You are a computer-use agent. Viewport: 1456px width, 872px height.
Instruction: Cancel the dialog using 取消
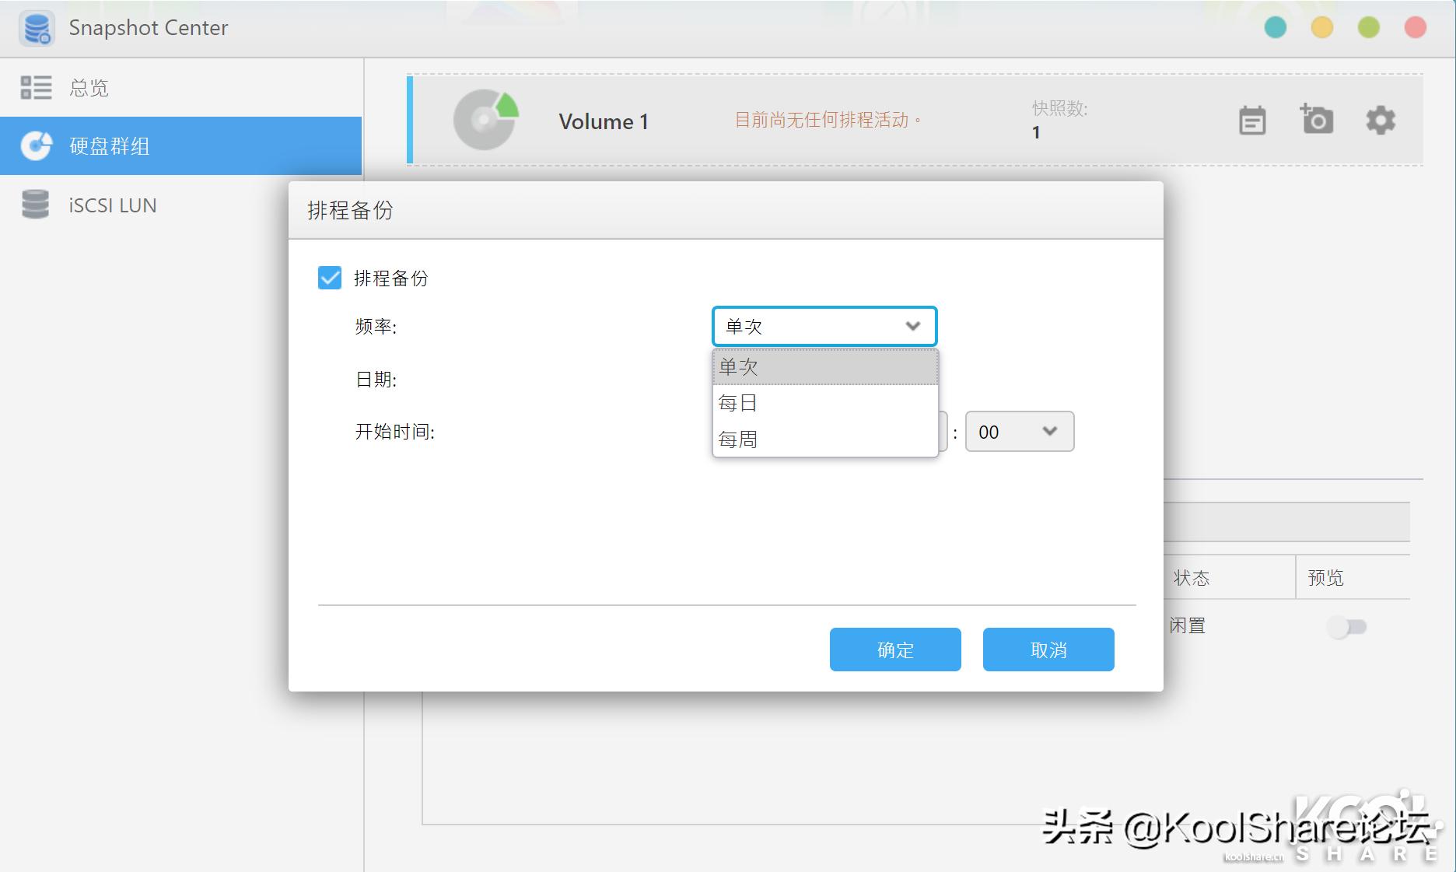1048,649
